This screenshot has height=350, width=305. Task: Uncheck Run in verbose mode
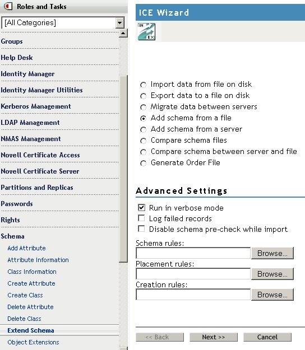click(x=141, y=208)
